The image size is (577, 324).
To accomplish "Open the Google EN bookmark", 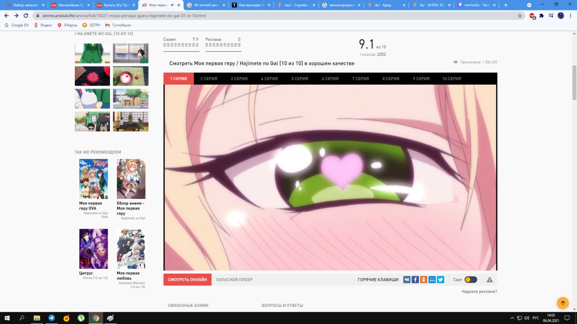I will point(16,25).
